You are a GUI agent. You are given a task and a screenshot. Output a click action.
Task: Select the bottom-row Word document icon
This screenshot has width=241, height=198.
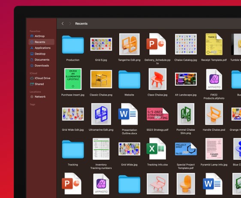point(213,183)
